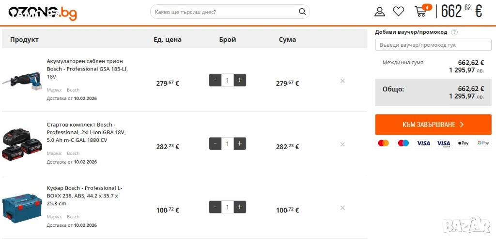496x239 pixels.
Task: Click quantity field for the L-BOXX 238 case
Action: (x=228, y=207)
